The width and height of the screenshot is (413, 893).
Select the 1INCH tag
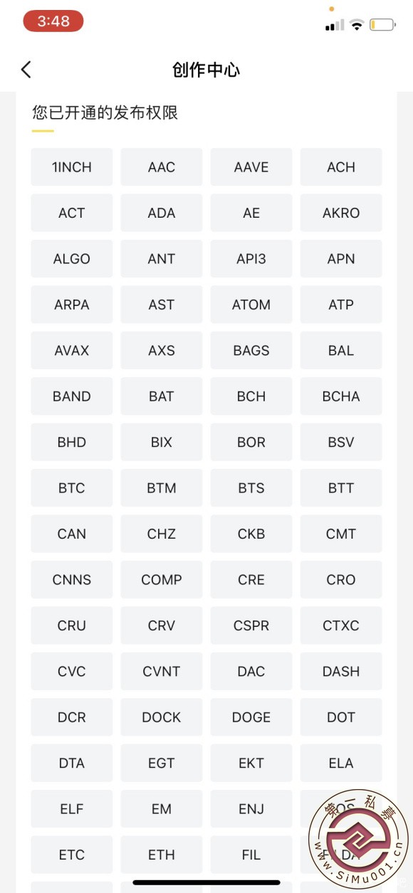click(x=72, y=167)
